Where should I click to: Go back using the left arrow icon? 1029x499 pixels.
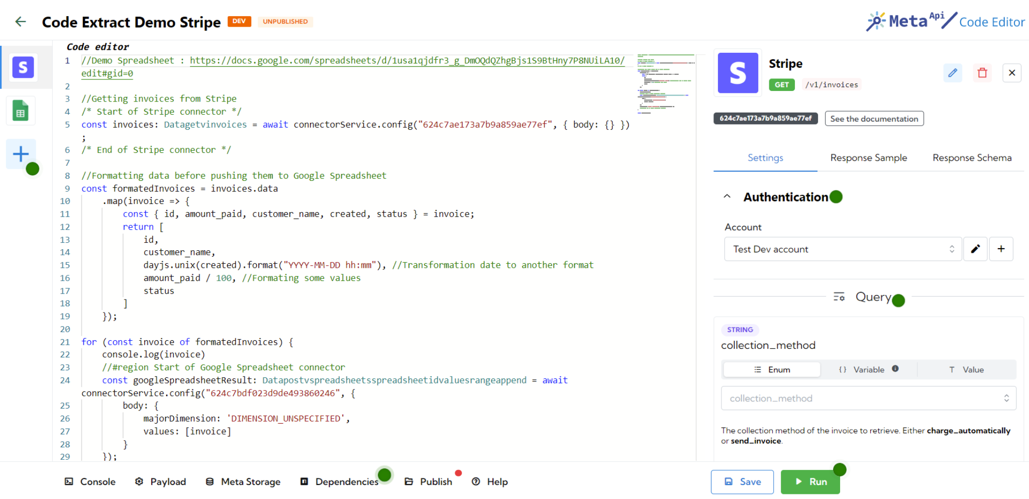(21, 22)
